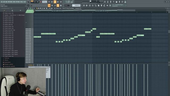Toggle wait for input before recording
The height and width of the screenshot is (96, 170).
tap(52, 2)
